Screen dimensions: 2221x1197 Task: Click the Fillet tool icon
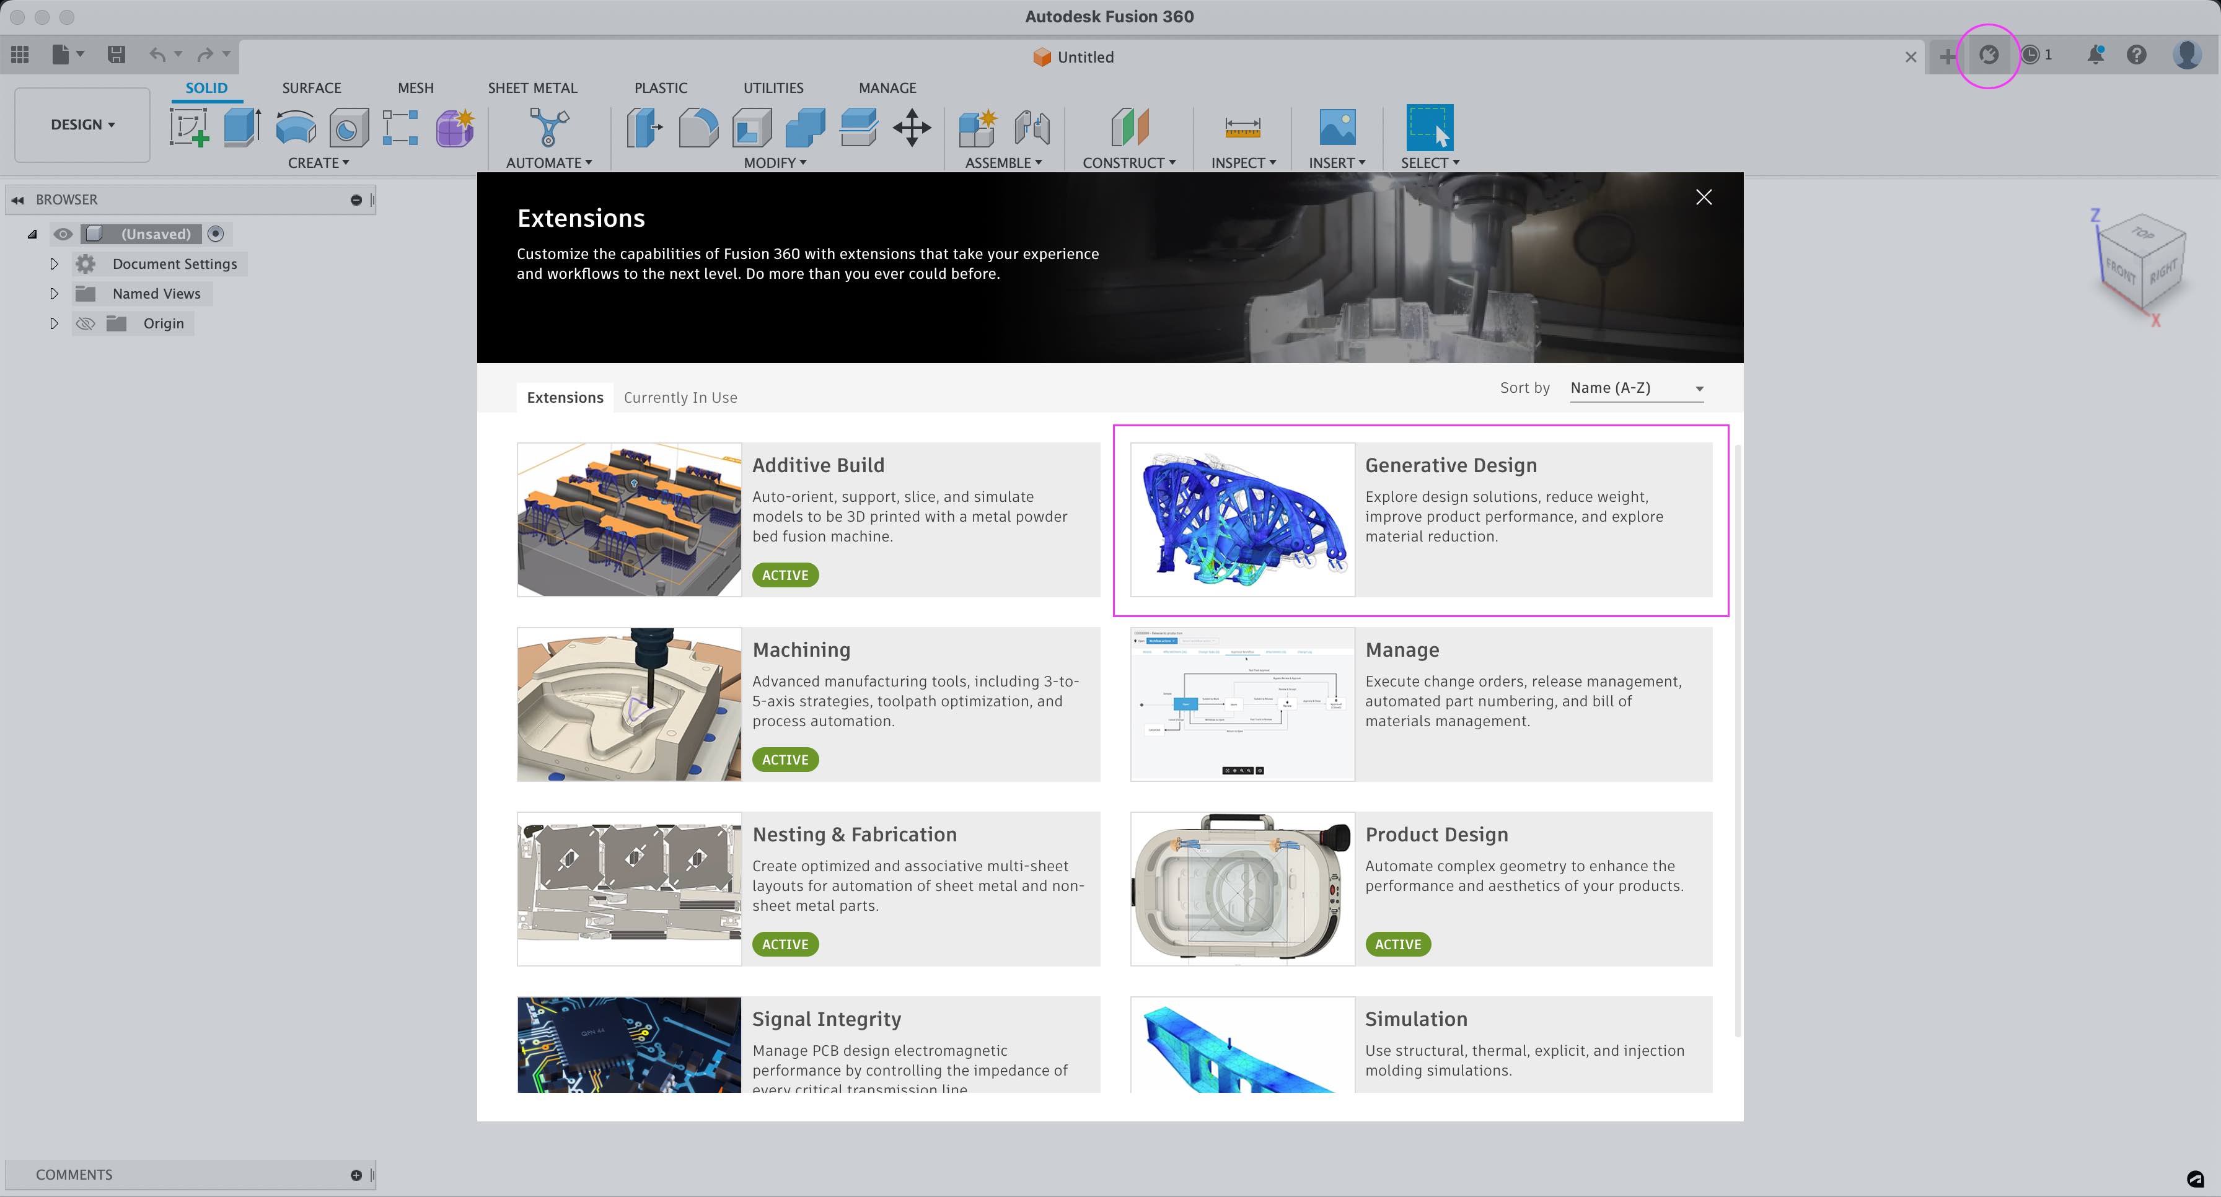pos(698,128)
